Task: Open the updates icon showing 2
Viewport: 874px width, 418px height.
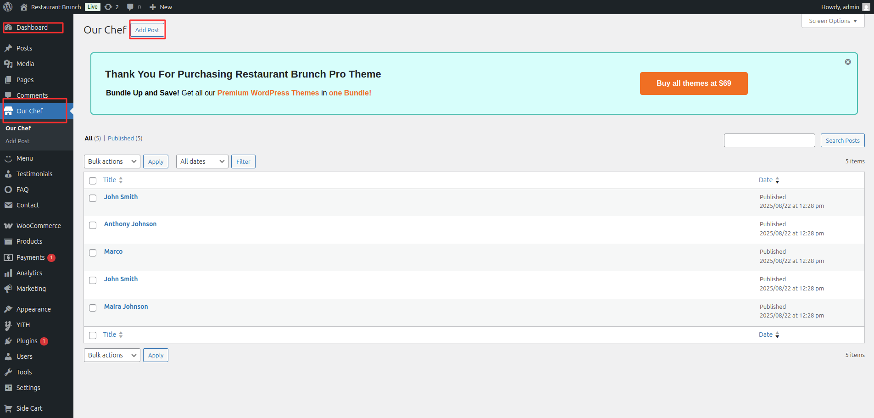Action: 108,7
